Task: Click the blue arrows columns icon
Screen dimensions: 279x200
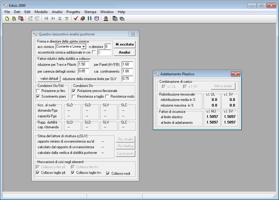Action: [89, 18]
